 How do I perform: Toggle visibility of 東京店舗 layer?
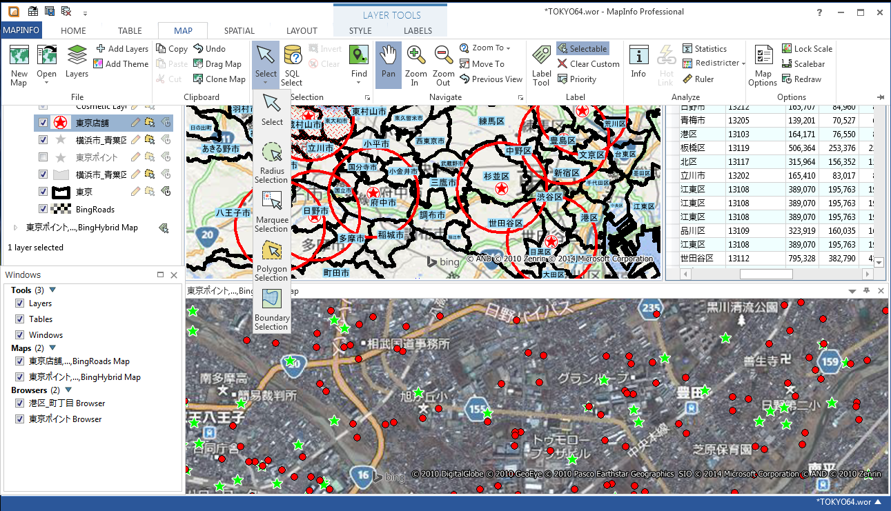pos(43,123)
